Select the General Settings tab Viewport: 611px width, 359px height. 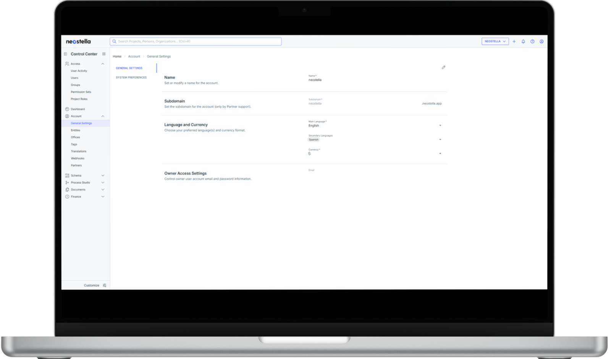click(x=129, y=68)
